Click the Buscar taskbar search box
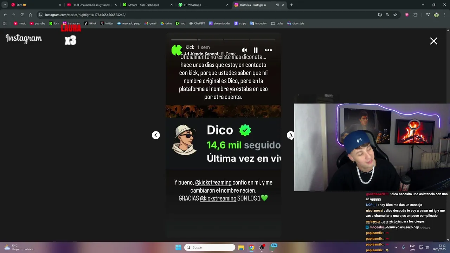Image resolution: width=450 pixels, height=253 pixels. (x=210, y=247)
